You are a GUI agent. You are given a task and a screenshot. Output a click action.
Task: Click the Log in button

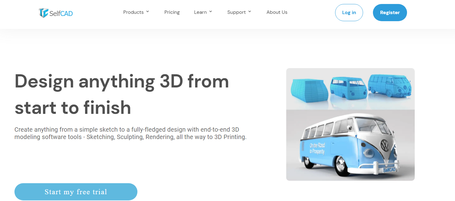pos(349,13)
